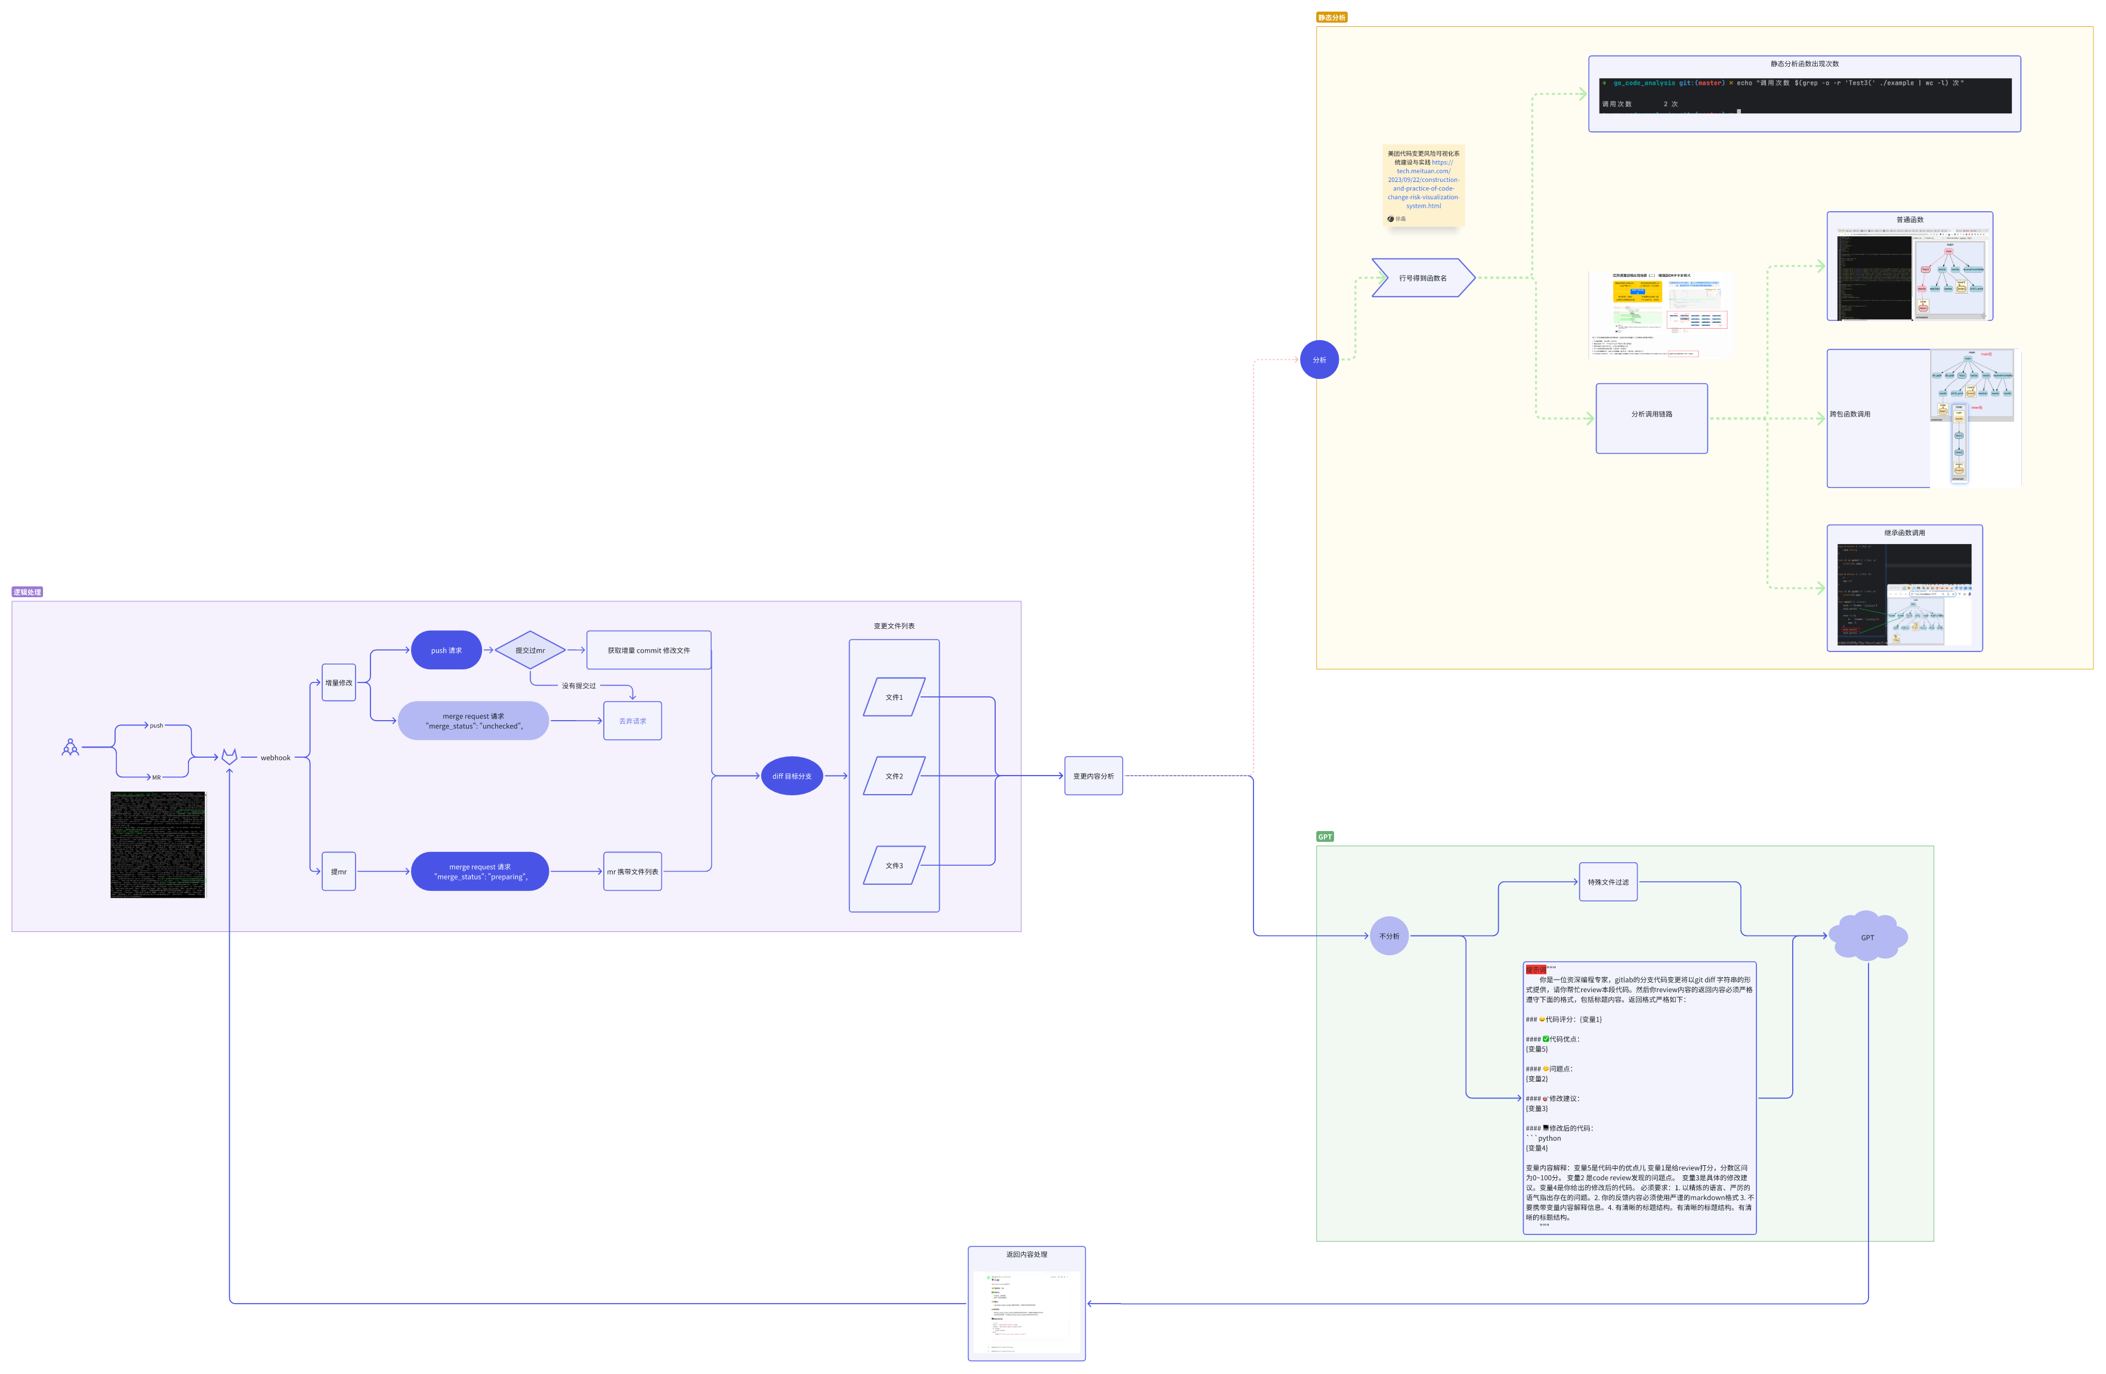Click the 逻辑处理 frame label tag
This screenshot has width=2106, height=1374.
(27, 592)
